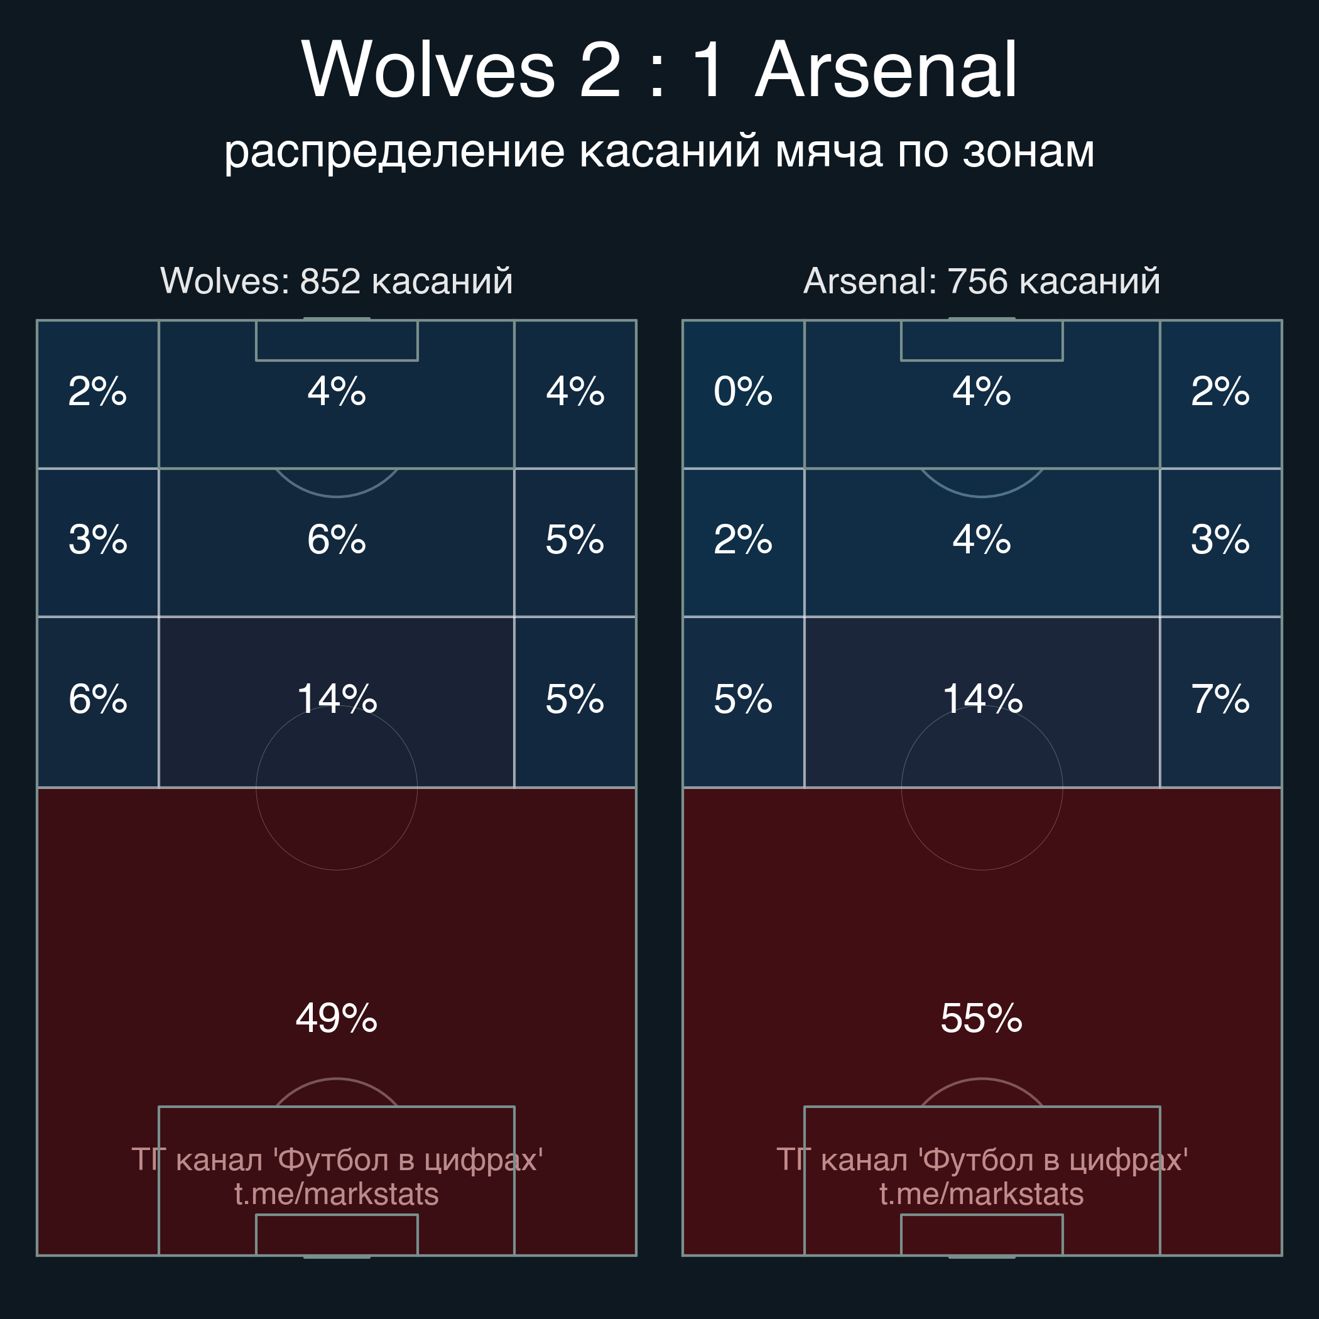Viewport: 1319px width, 1319px height.
Task: Click the "Wolves 2 : 1 Arsenal" title
Action: tap(659, 70)
